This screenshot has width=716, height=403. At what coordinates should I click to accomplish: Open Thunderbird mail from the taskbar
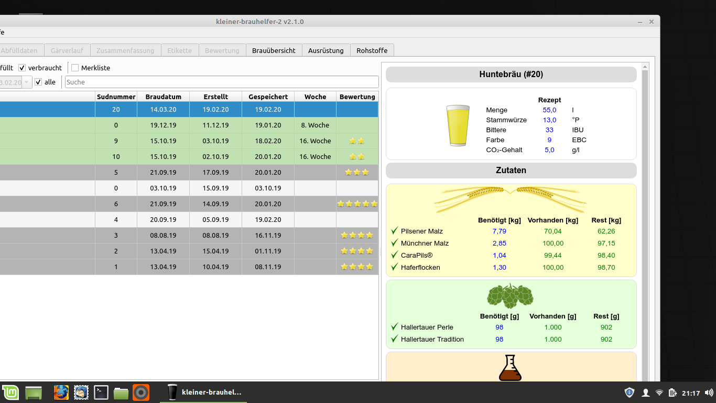(x=81, y=392)
